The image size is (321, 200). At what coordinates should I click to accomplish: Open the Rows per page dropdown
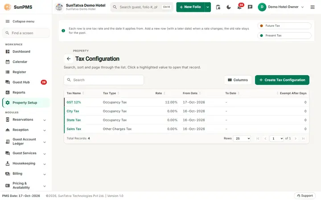(x=242, y=138)
